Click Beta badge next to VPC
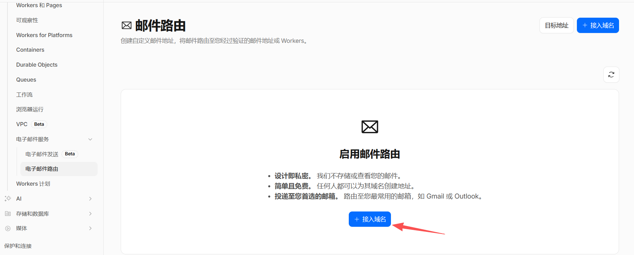This screenshot has height=255, width=634. click(x=39, y=124)
